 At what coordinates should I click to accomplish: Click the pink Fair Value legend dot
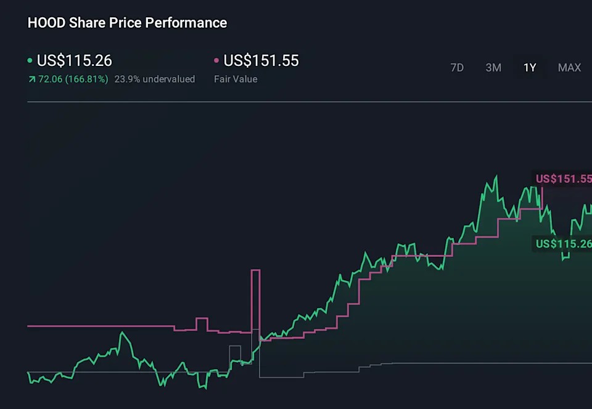(216, 61)
